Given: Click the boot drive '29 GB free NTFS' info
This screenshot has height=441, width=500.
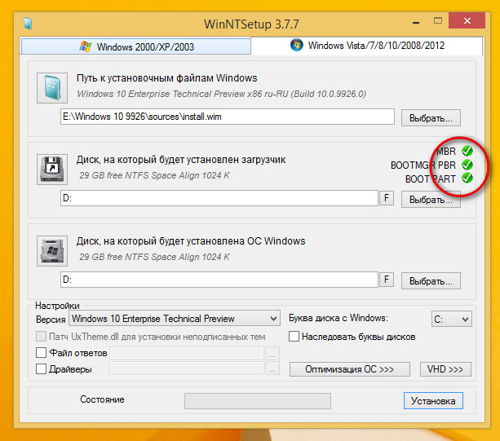Looking at the screenshot, I should point(155,175).
